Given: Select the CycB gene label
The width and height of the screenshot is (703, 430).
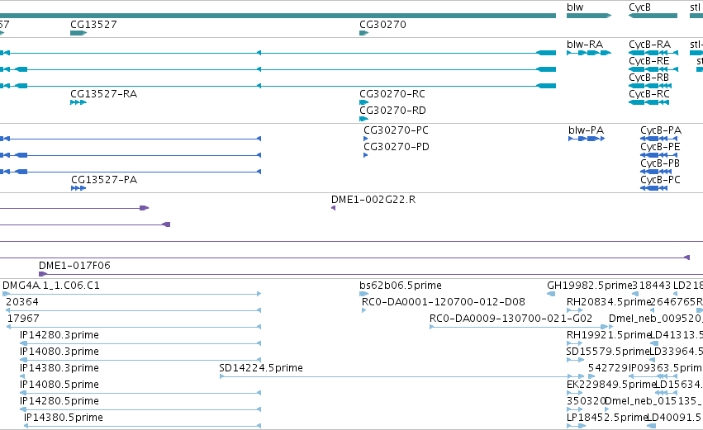Looking at the screenshot, I should pyautogui.click(x=639, y=7).
